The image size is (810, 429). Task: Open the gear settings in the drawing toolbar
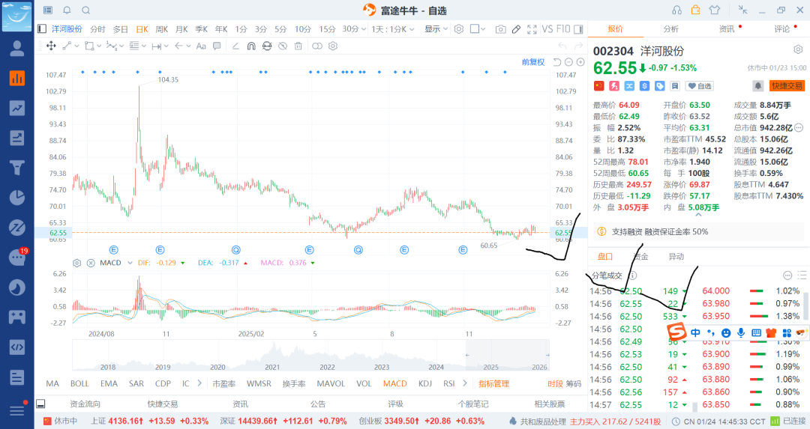point(333,46)
